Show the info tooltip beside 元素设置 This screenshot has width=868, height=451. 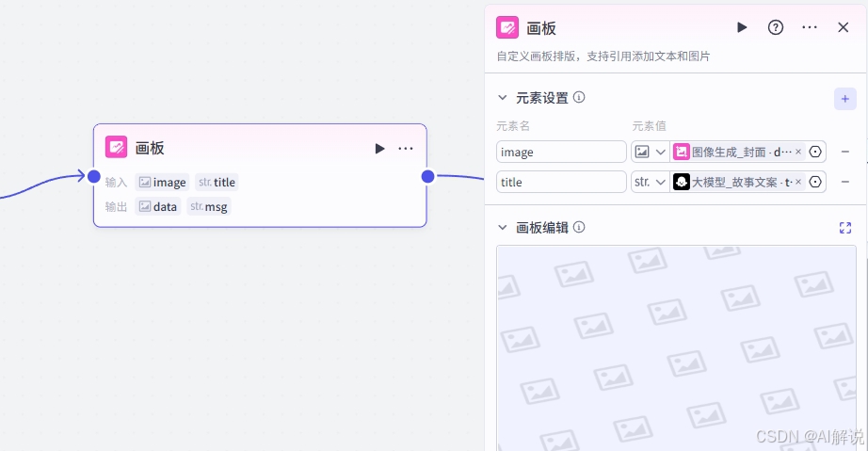[579, 97]
